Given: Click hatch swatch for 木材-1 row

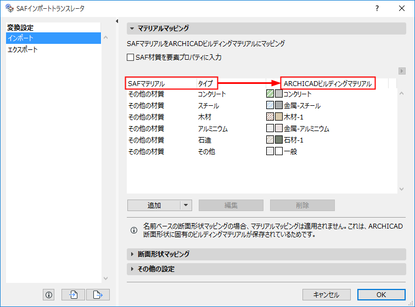Looking at the screenshot, I should (x=270, y=117).
